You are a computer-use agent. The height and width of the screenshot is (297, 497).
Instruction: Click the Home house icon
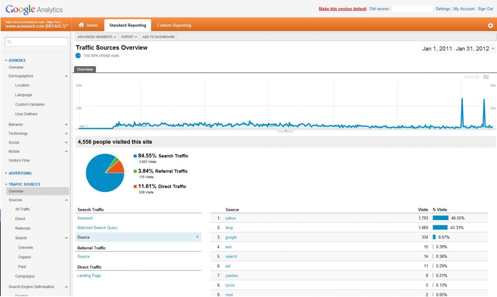coord(81,25)
